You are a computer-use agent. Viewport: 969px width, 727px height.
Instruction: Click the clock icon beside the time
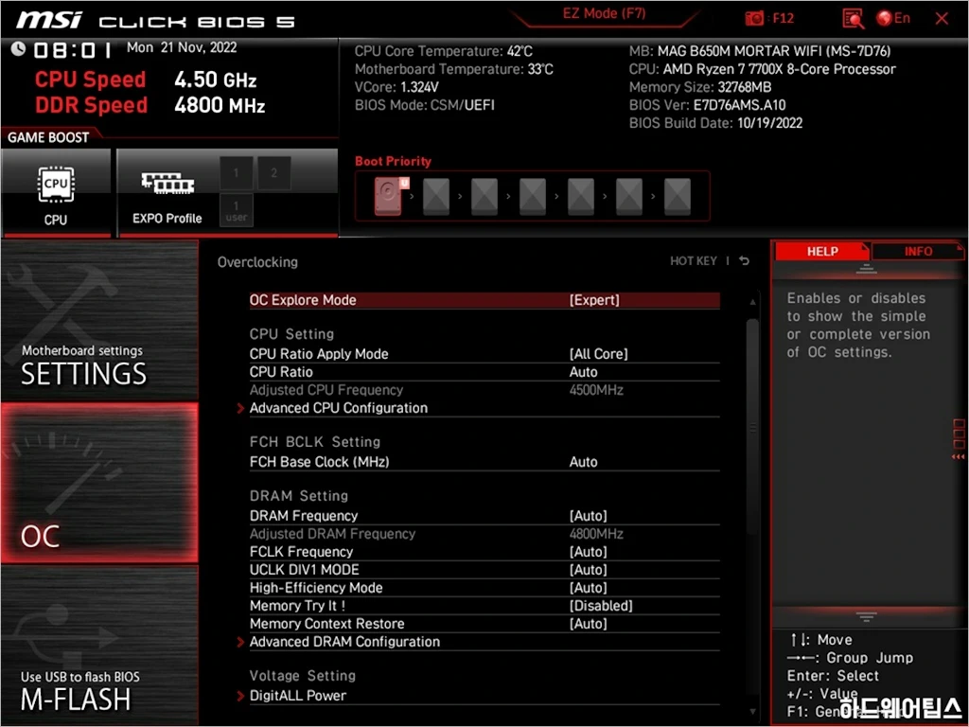(x=18, y=49)
